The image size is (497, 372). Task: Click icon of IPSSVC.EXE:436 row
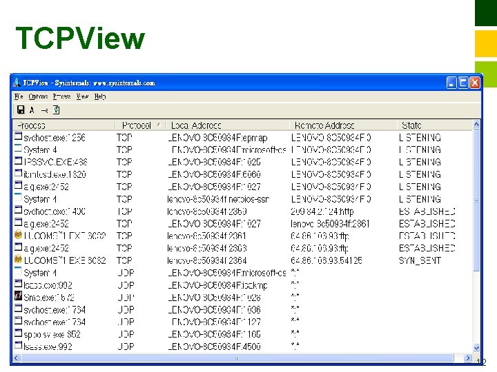(x=19, y=161)
